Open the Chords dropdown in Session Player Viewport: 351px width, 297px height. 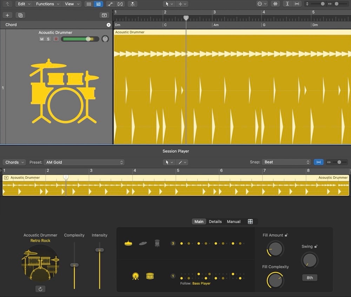pos(14,162)
